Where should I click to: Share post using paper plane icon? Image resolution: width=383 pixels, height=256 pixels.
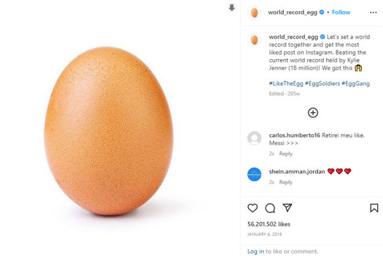click(287, 208)
